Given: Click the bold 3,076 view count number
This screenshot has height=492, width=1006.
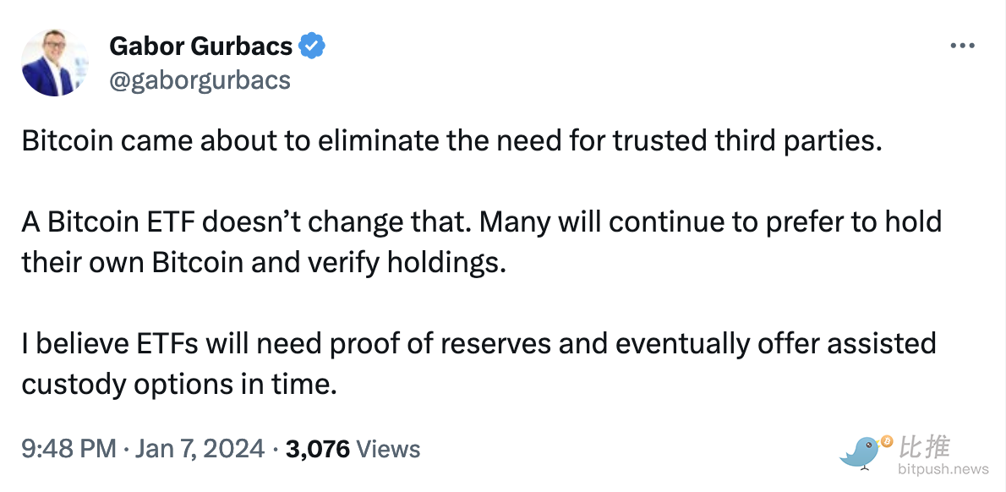Looking at the screenshot, I should click(x=318, y=449).
